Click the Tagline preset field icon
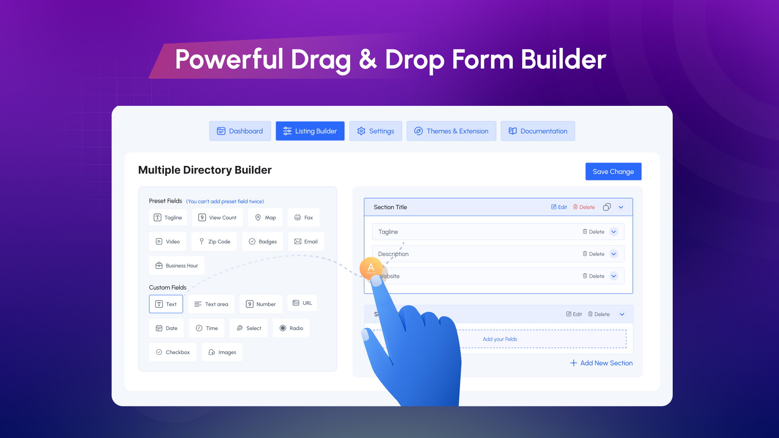 click(158, 217)
